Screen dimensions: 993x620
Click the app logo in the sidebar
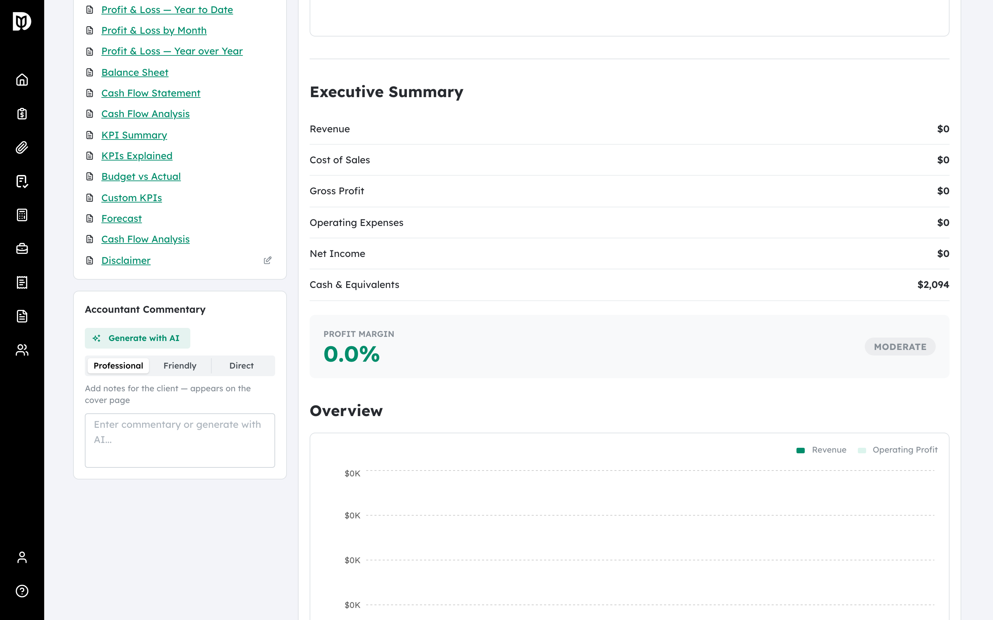pos(22,21)
